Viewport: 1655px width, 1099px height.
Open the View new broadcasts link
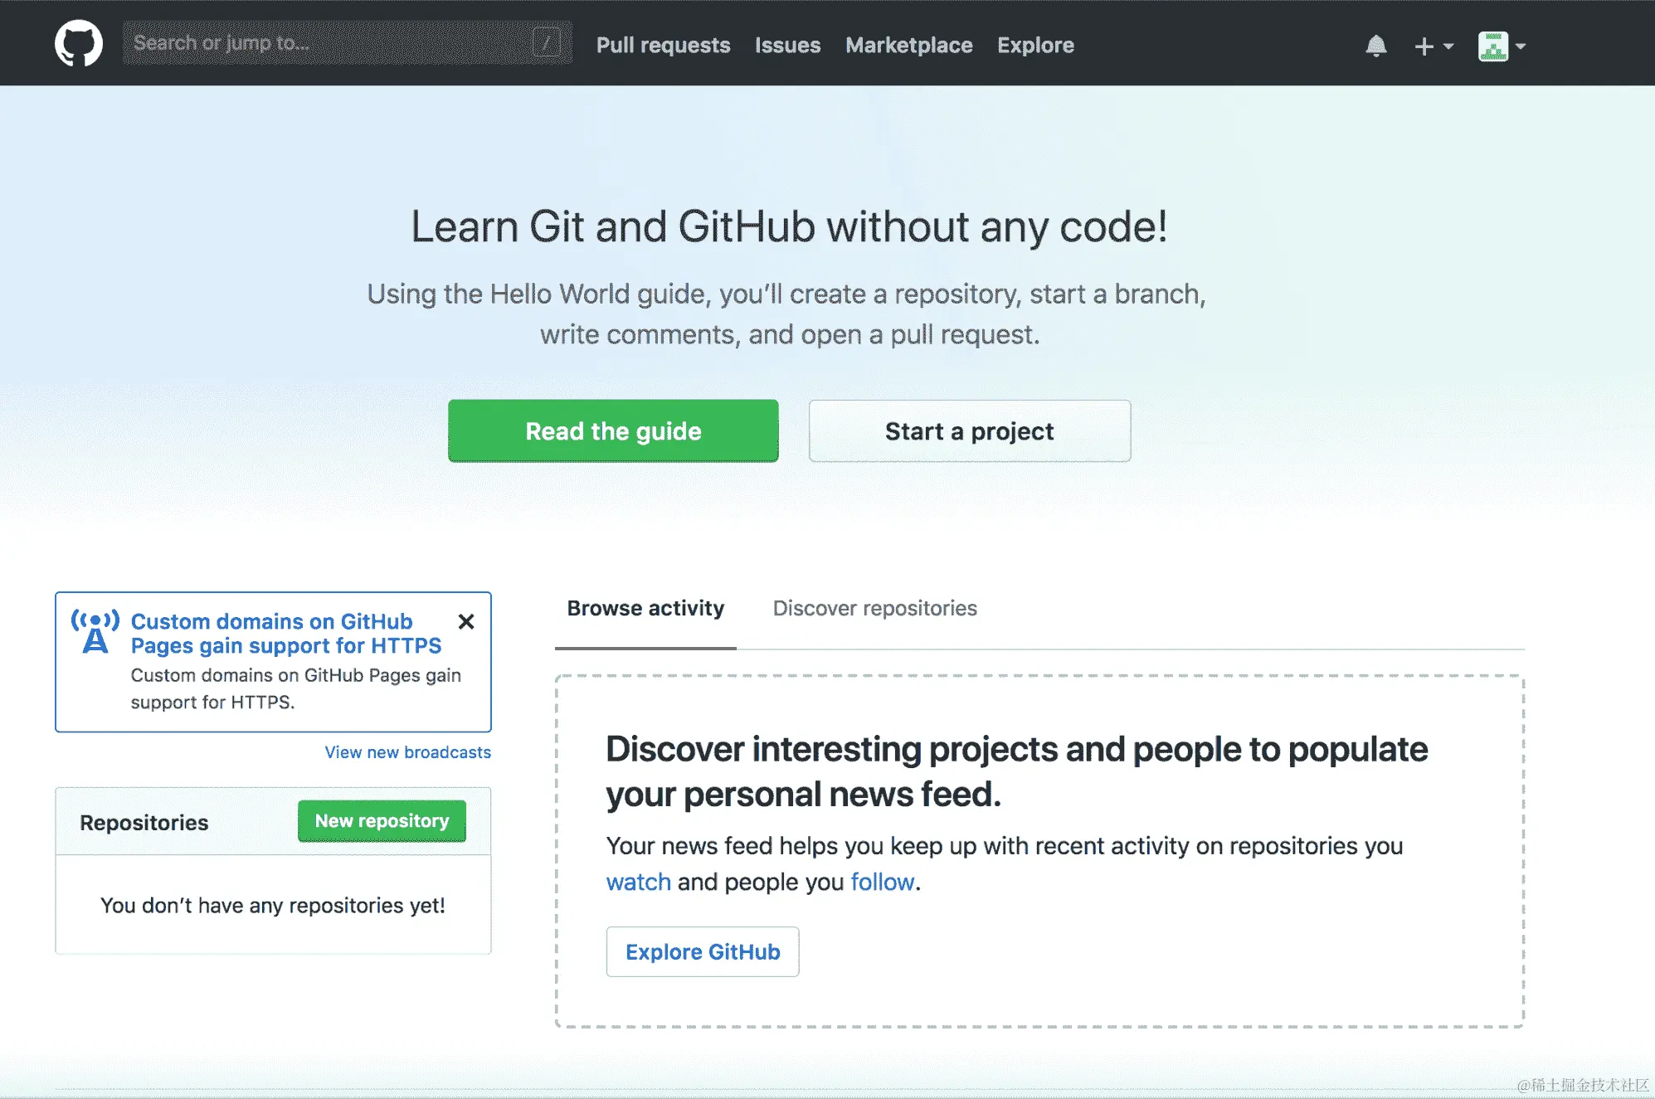[407, 752]
